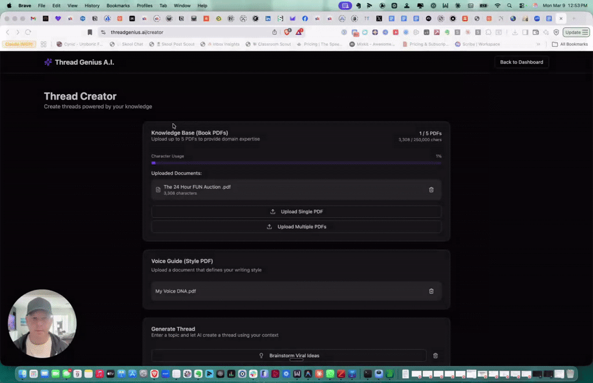The height and width of the screenshot is (383, 593).
Task: Click document icon beside 24 Hour FUN Auction
Action: click(158, 190)
